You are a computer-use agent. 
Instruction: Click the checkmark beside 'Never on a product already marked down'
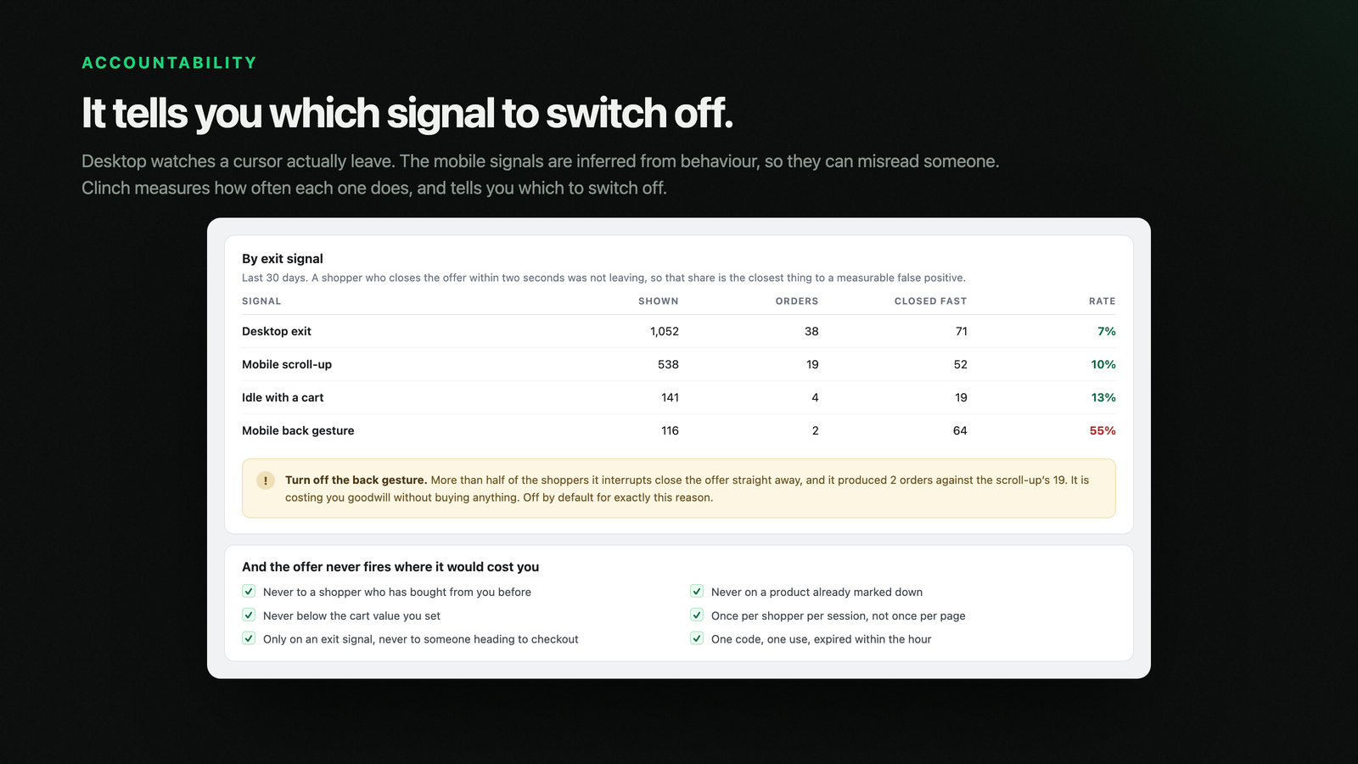tap(697, 591)
